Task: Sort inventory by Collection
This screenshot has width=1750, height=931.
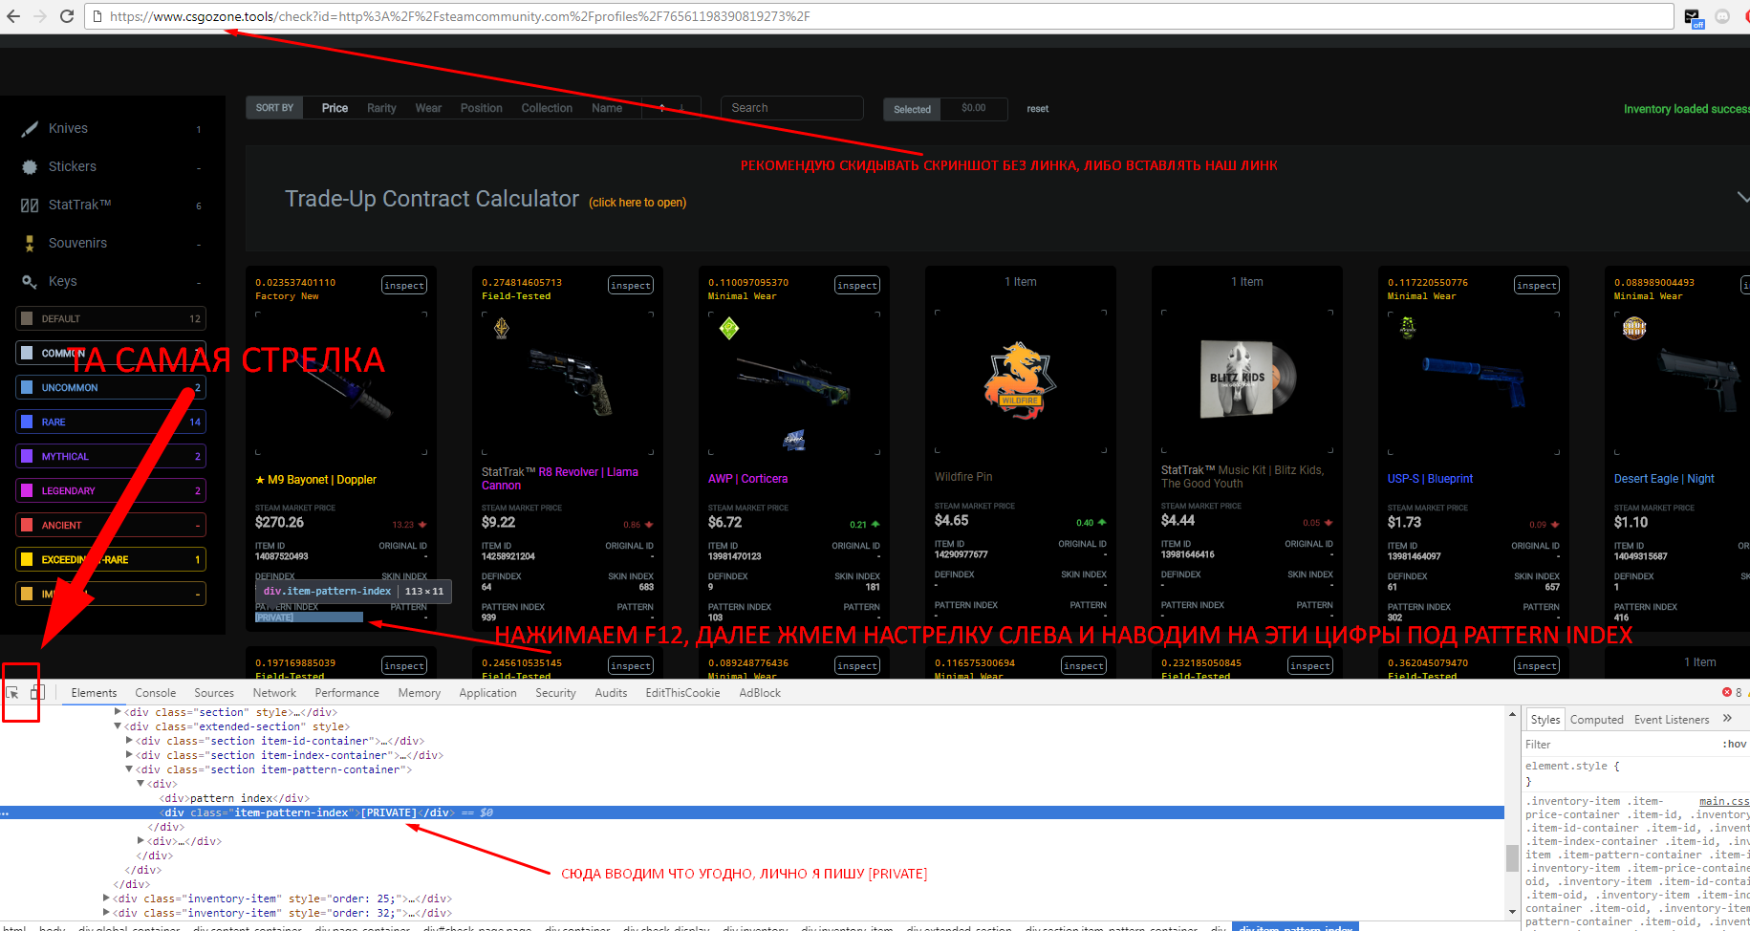Action: pos(547,108)
